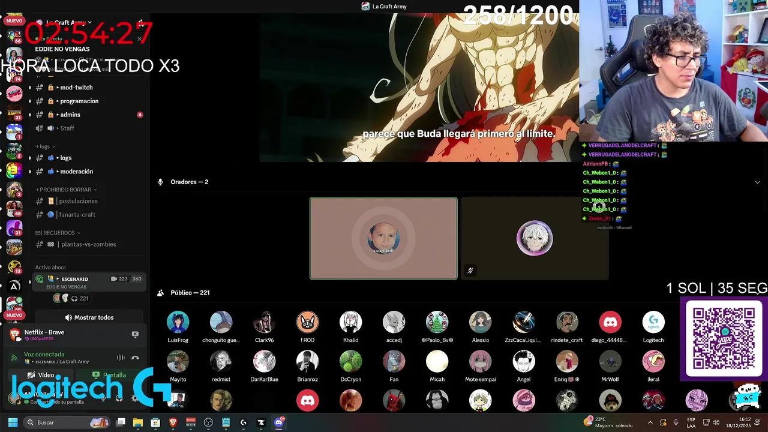Click the Mostrar todos button
Screen dimensions: 768x432
pyautogui.click(x=89, y=317)
